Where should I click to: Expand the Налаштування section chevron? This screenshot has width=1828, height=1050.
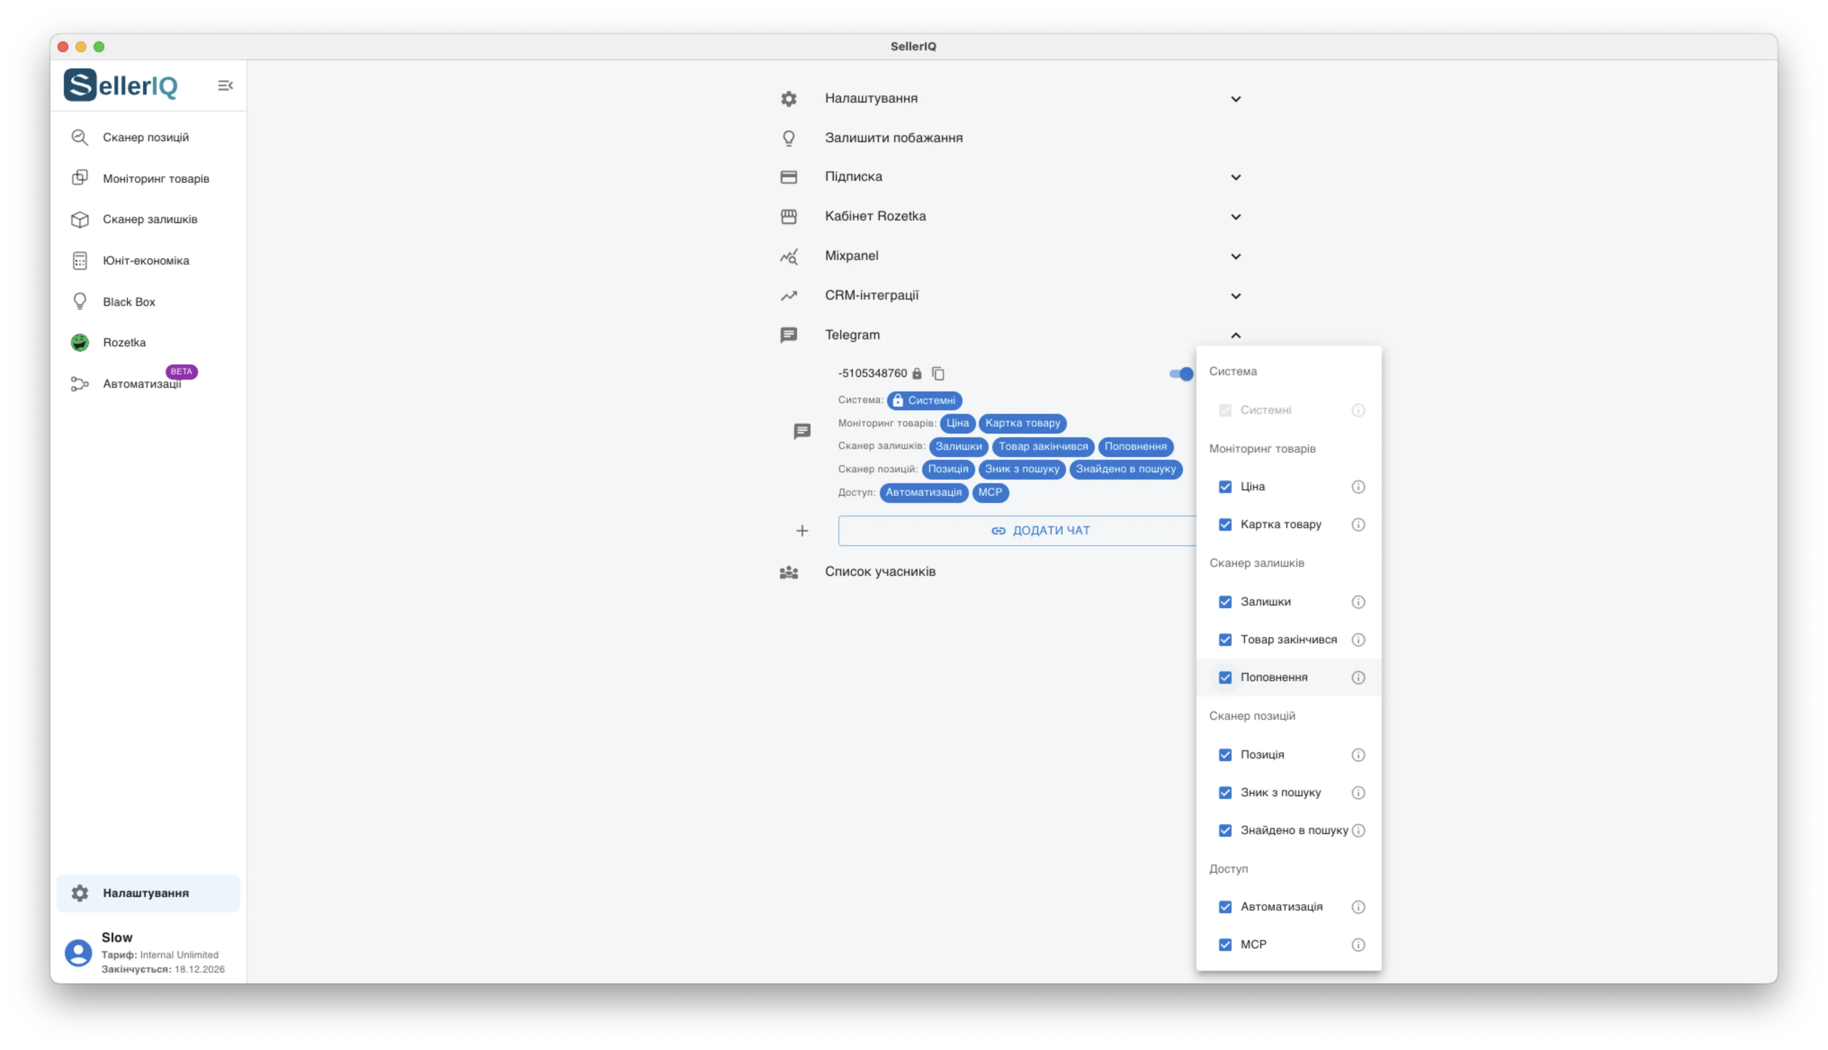coord(1236,99)
